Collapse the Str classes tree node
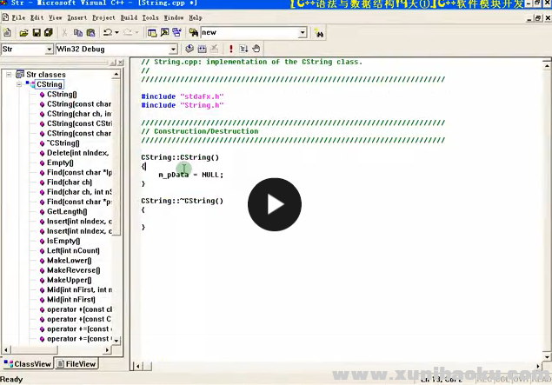This screenshot has height=385, width=552. click(x=9, y=75)
